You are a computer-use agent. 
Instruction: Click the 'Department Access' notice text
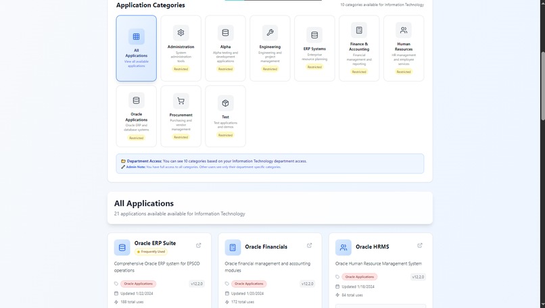pyautogui.click(x=217, y=161)
